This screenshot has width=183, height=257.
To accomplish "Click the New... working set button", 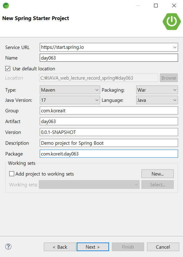I will 157,174.
